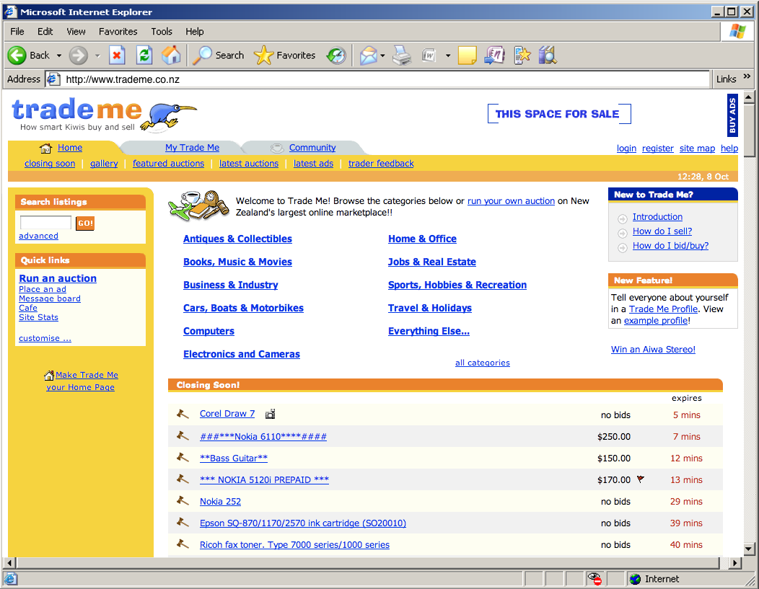Screen dimensions: 759x589
Task: Click the Stop loading icon
Action: click(117, 55)
